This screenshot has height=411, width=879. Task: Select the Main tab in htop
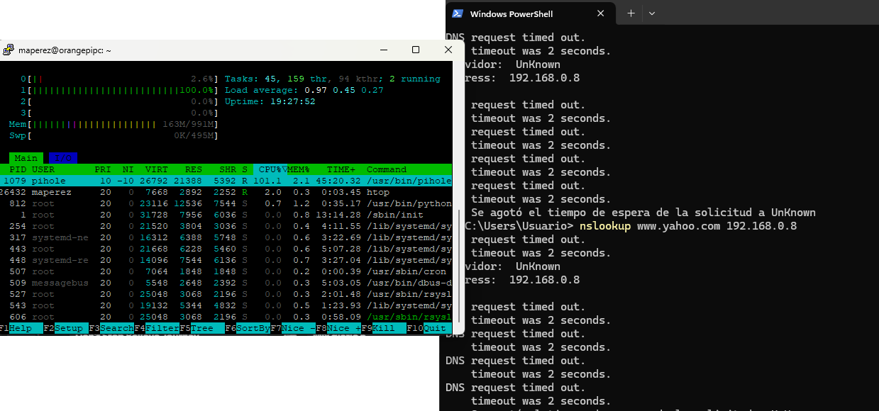[26, 158]
